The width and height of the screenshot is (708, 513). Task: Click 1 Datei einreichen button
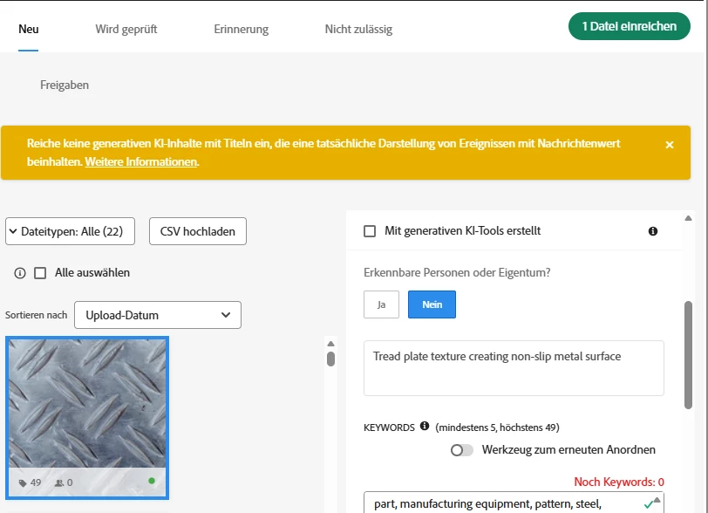[x=629, y=26]
